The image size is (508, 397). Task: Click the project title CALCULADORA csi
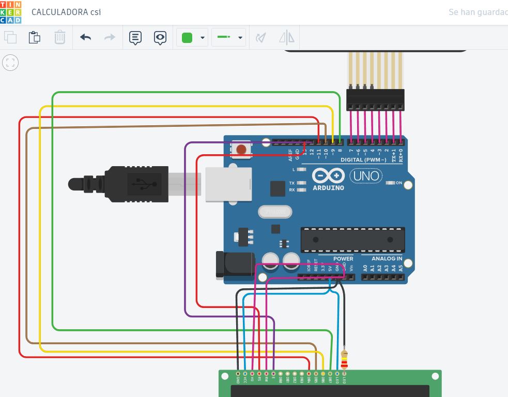(x=66, y=12)
